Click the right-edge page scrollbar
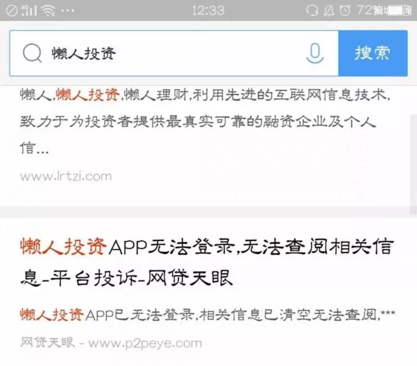Viewport: 417px width, 366px height. 413,164
